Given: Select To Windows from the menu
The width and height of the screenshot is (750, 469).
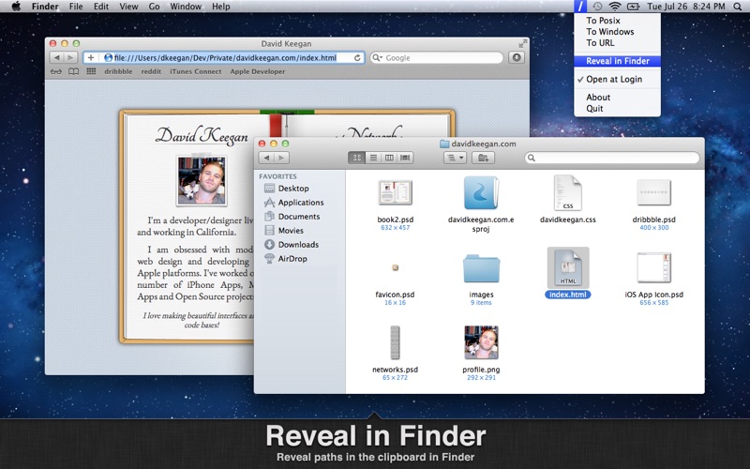Looking at the screenshot, I should pos(609,32).
